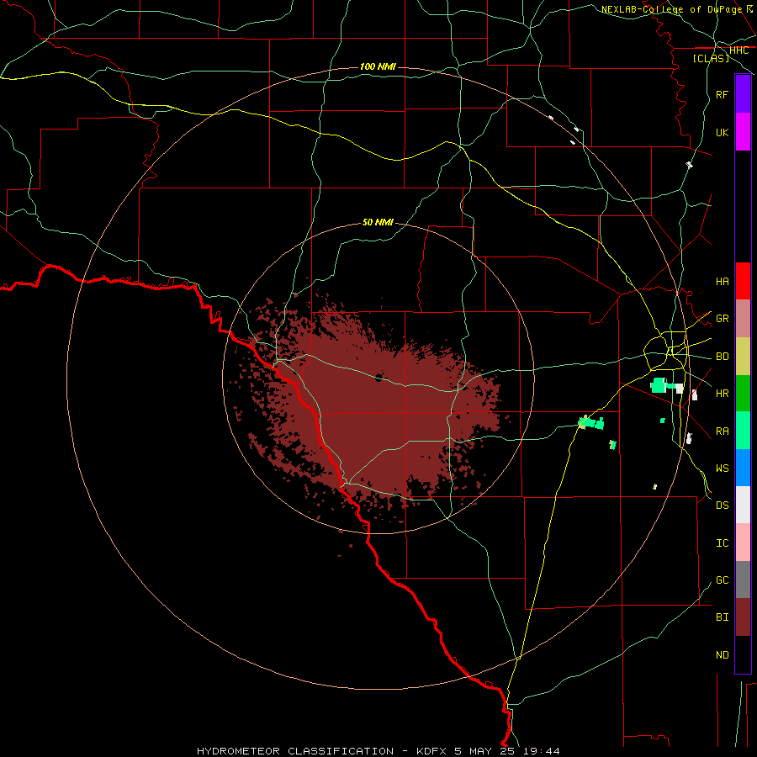Click the [CLAS] label
The width and height of the screenshot is (757, 757).
(x=711, y=58)
